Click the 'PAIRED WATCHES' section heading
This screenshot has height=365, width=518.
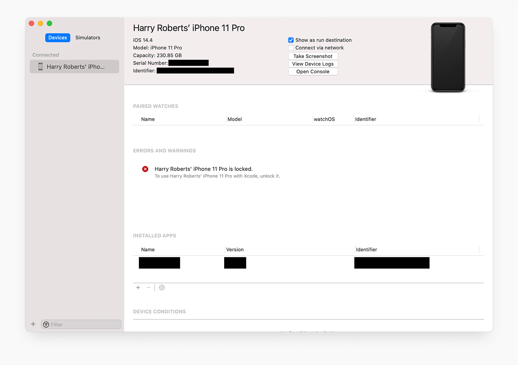pos(156,106)
